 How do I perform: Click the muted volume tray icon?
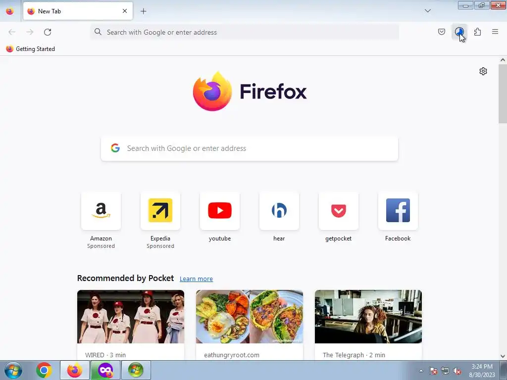457,371
